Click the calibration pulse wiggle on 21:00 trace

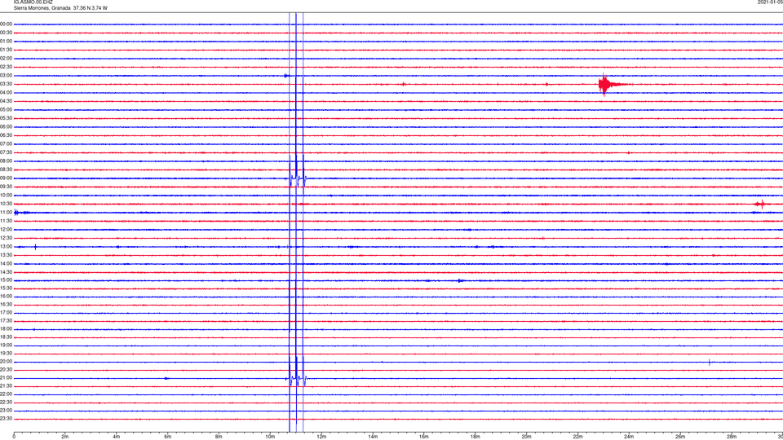(x=297, y=379)
